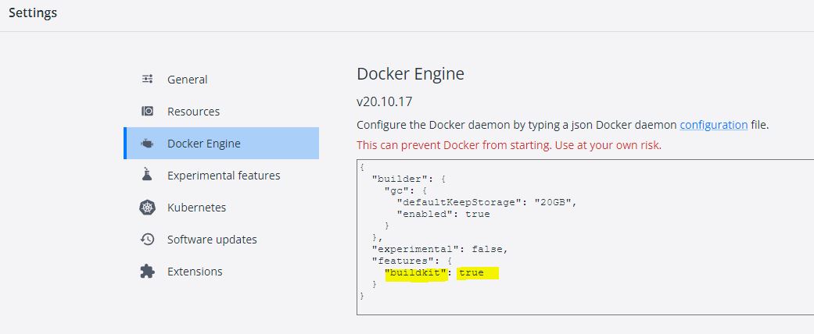This screenshot has height=334, width=814.
Task: Click the "enabled": true line in editor
Action: [x=443, y=214]
